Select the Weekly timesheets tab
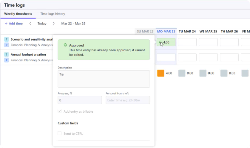This screenshot has height=148, width=250. (x=18, y=14)
